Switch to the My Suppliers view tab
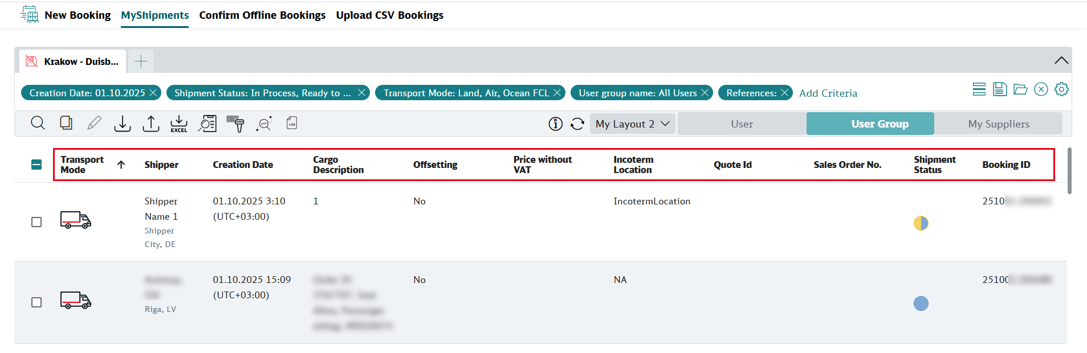Image resolution: width=1087 pixels, height=353 pixels. (x=999, y=124)
